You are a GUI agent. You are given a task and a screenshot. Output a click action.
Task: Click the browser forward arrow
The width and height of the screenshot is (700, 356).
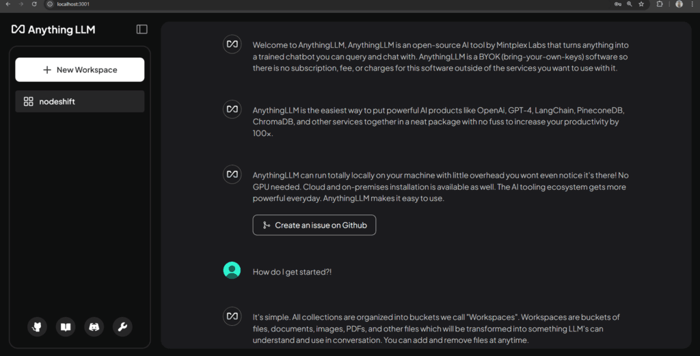(21, 4)
